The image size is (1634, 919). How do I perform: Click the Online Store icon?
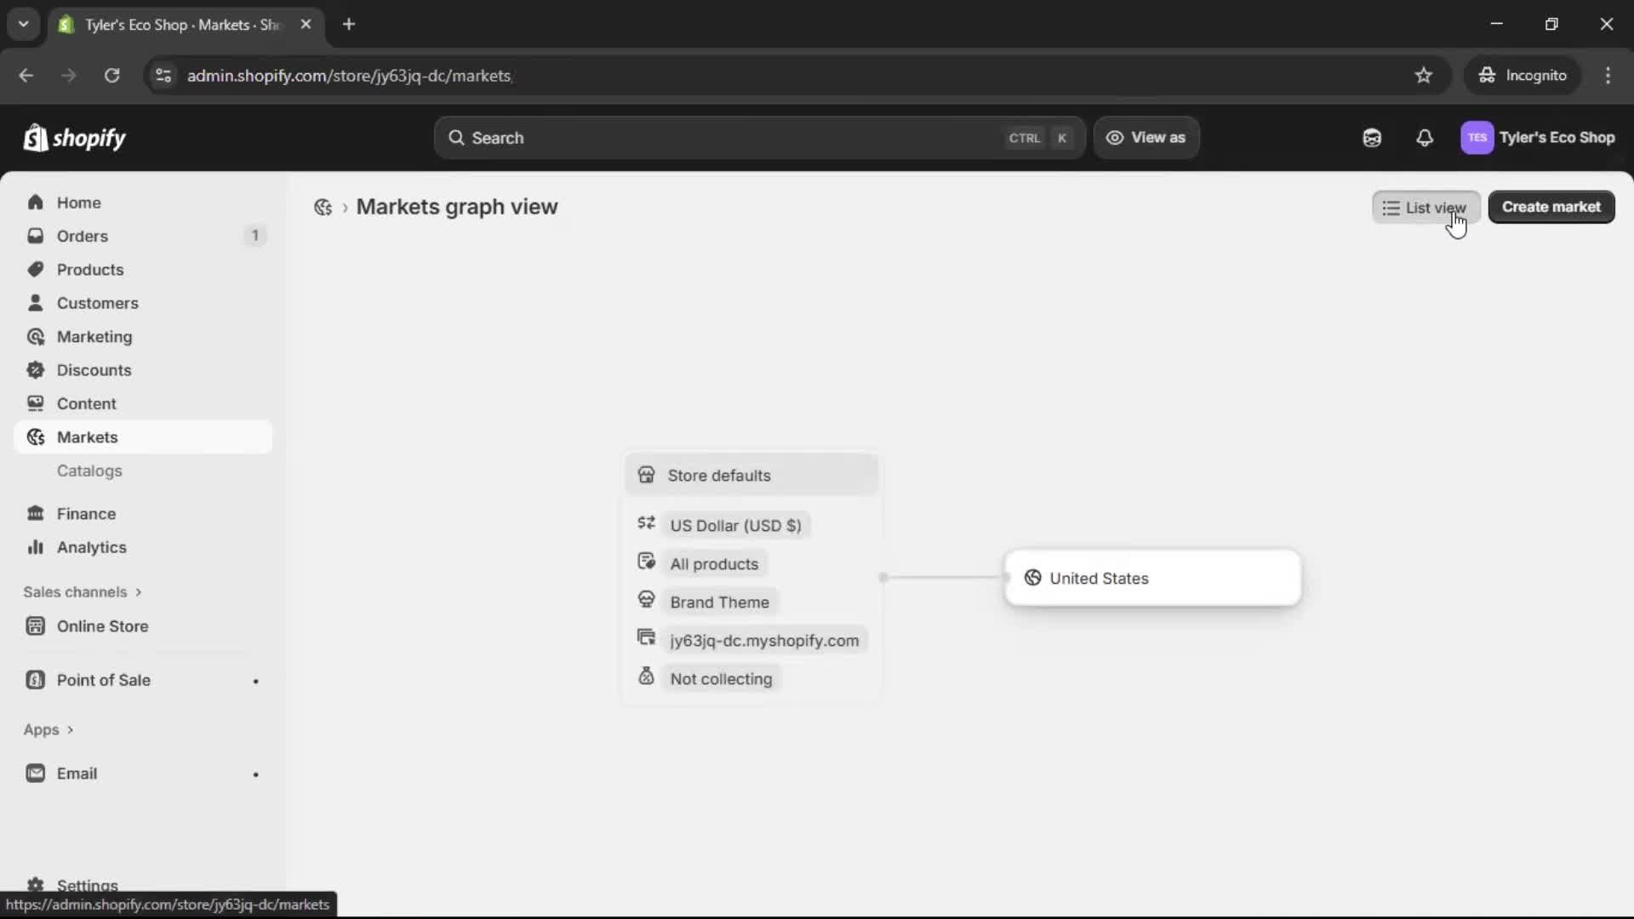click(35, 625)
